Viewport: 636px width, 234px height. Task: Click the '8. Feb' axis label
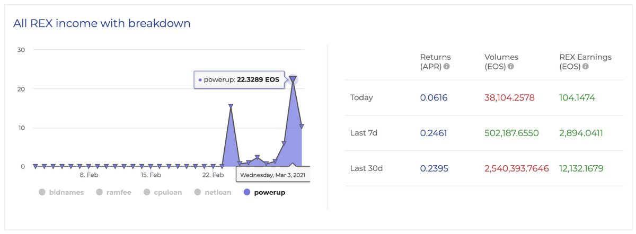coord(89,175)
